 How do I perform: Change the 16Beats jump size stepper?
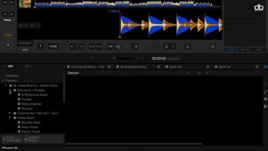click(14, 20)
